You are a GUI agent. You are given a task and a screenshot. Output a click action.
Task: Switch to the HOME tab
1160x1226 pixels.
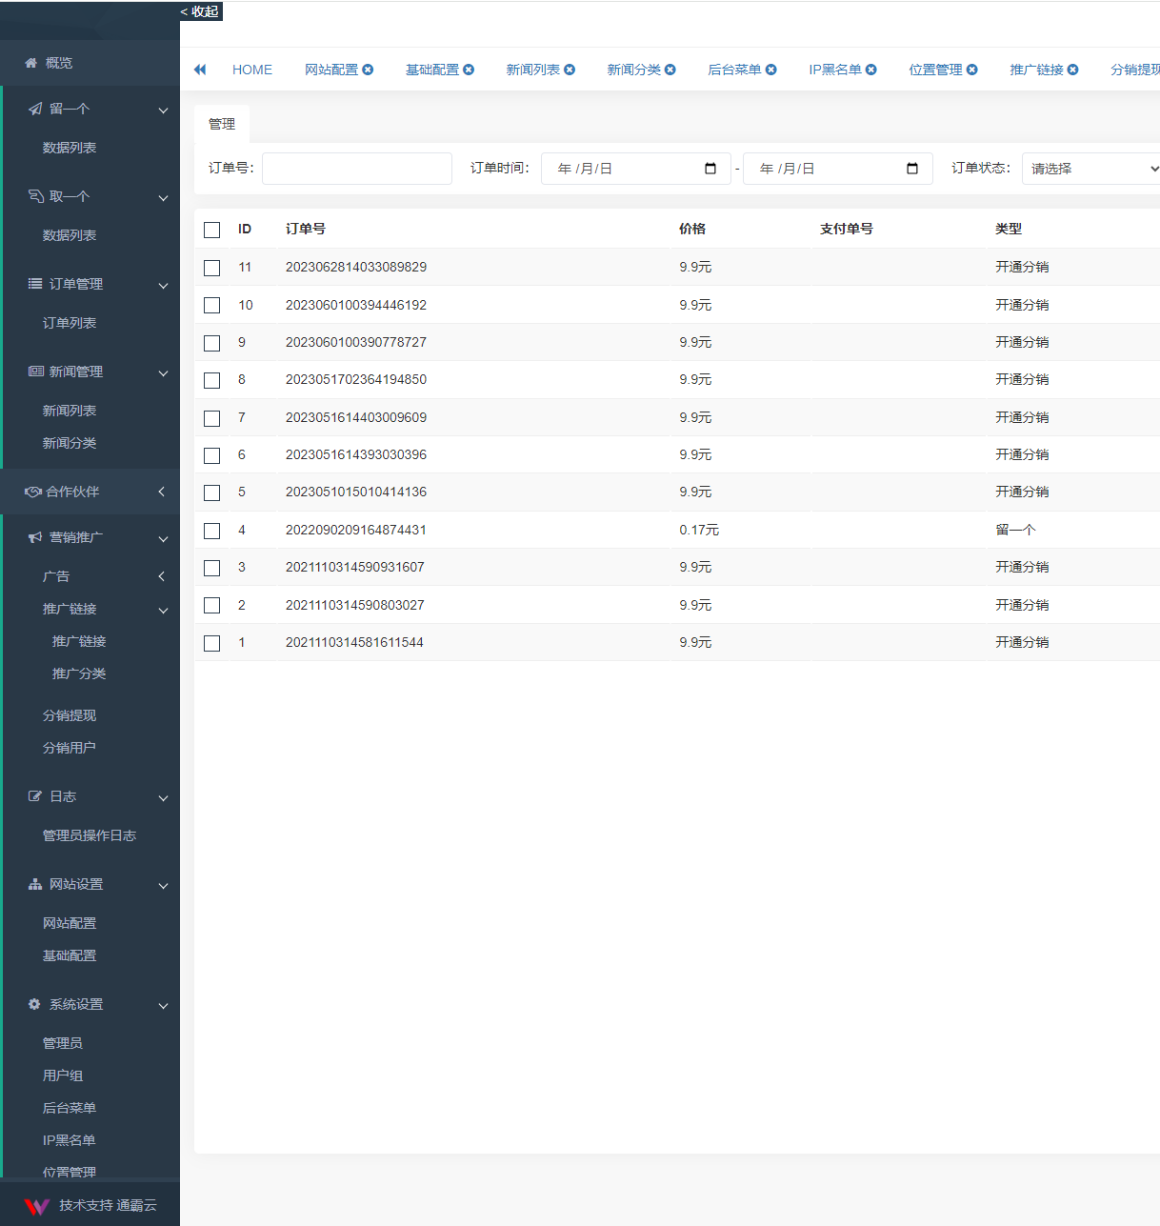pyautogui.click(x=252, y=70)
